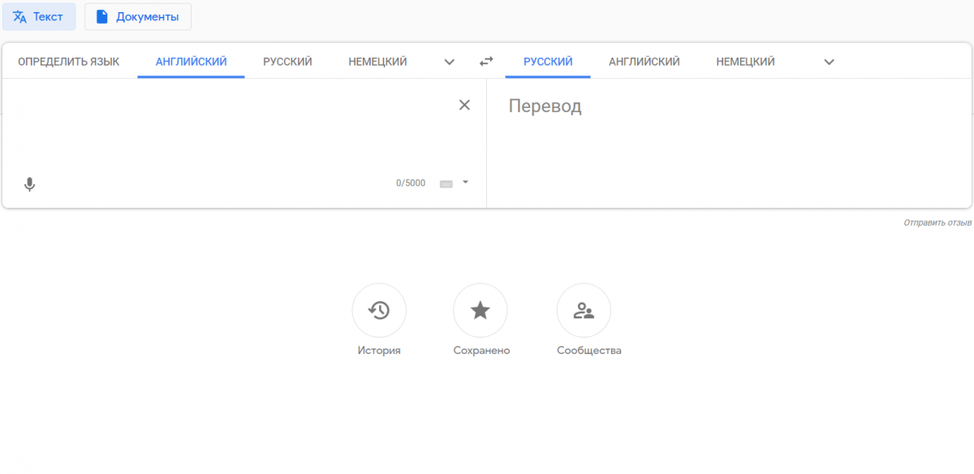Image resolution: width=974 pixels, height=474 pixels.
Task: Open the Сохранено star icon
Action: click(481, 310)
